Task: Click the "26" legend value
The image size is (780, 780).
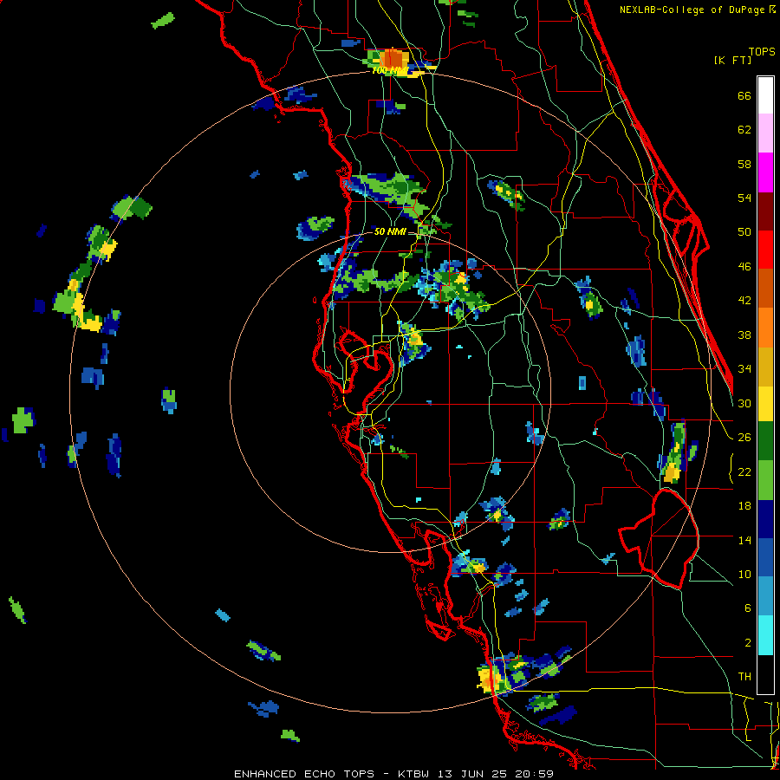Action: 744,438
